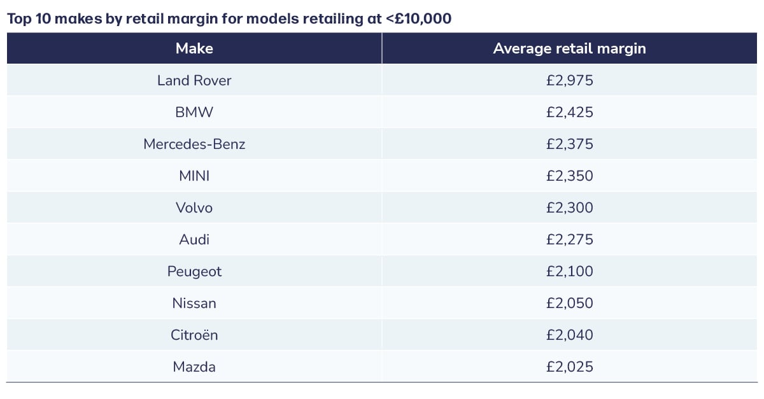Select the Audi make cell
The height and width of the screenshot is (399, 764).
tap(194, 239)
